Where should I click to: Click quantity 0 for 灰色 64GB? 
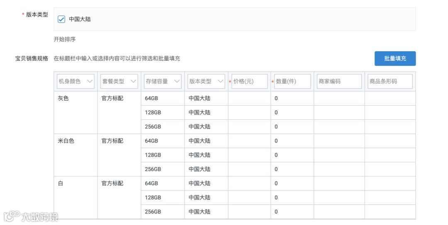[x=276, y=98]
